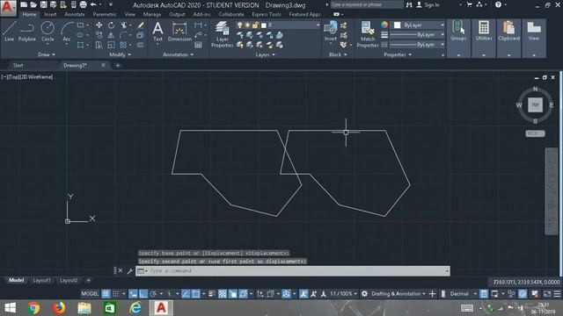This screenshot has height=316, width=563.
Task: Click the Undo arrow icon
Action: 93,4
